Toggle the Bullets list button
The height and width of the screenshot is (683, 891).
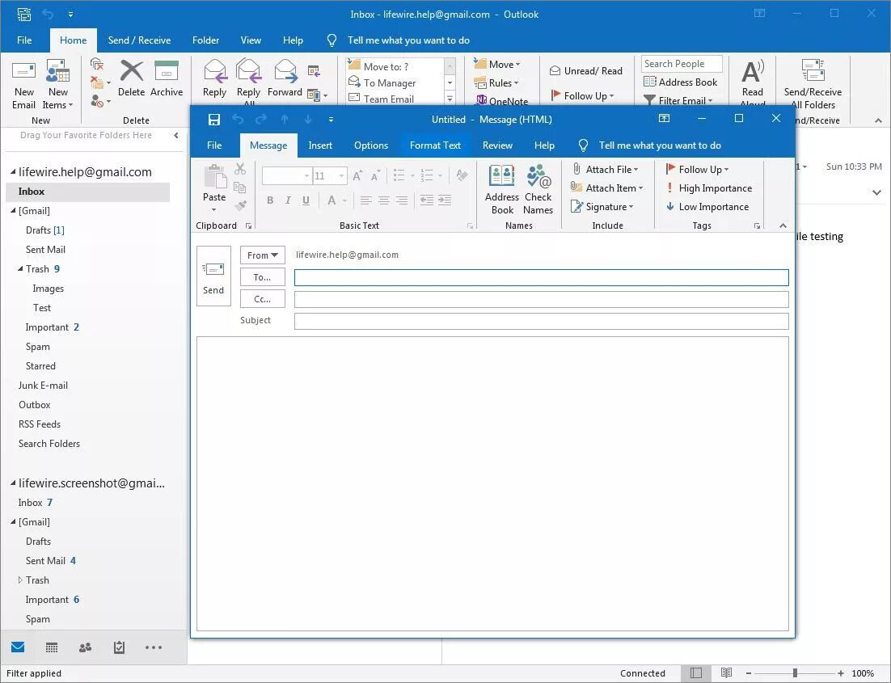(x=399, y=175)
